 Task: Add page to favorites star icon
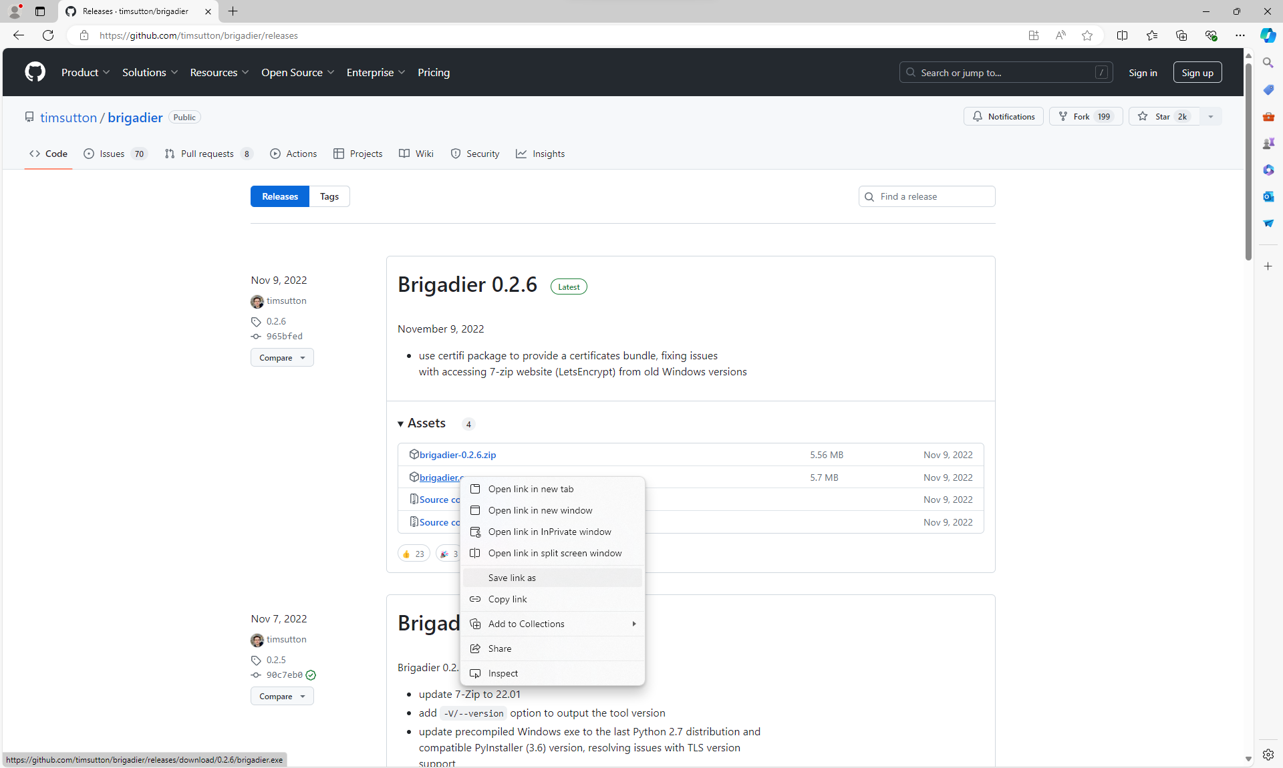click(x=1087, y=35)
